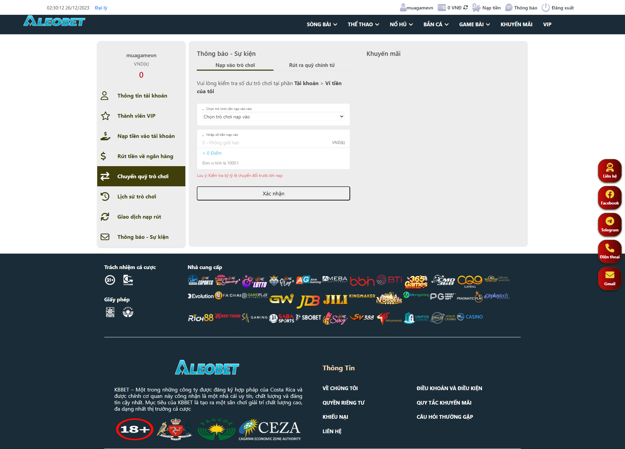Open Nạp tiền vào tài khoản in sidebar
The image size is (625, 449).
(x=141, y=136)
